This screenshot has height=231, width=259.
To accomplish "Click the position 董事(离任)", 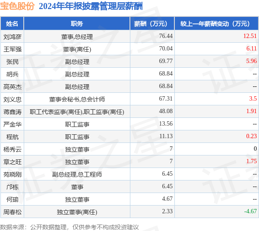I will (77, 49).
